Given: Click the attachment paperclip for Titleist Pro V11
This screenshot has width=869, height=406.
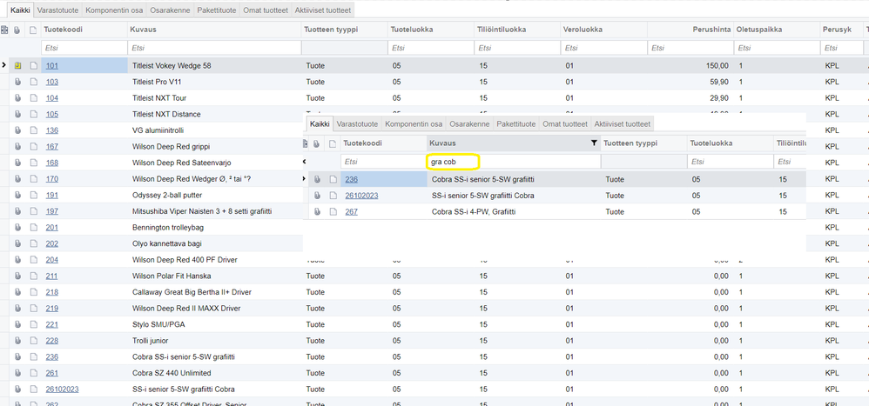Looking at the screenshot, I should tap(17, 82).
